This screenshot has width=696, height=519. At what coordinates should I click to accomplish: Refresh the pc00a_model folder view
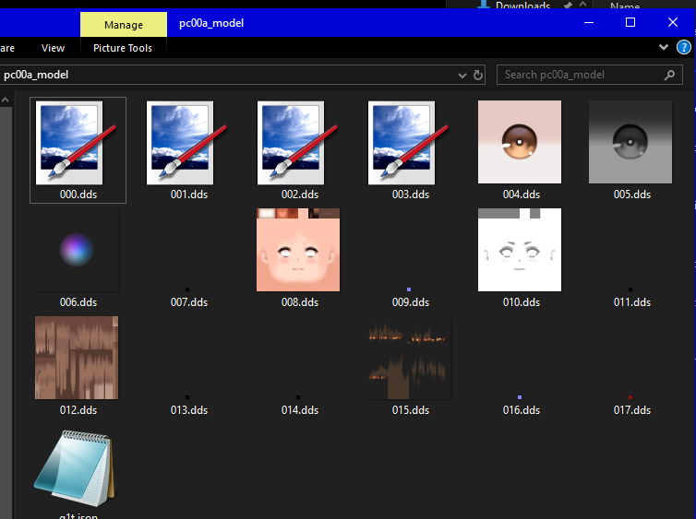tap(477, 75)
